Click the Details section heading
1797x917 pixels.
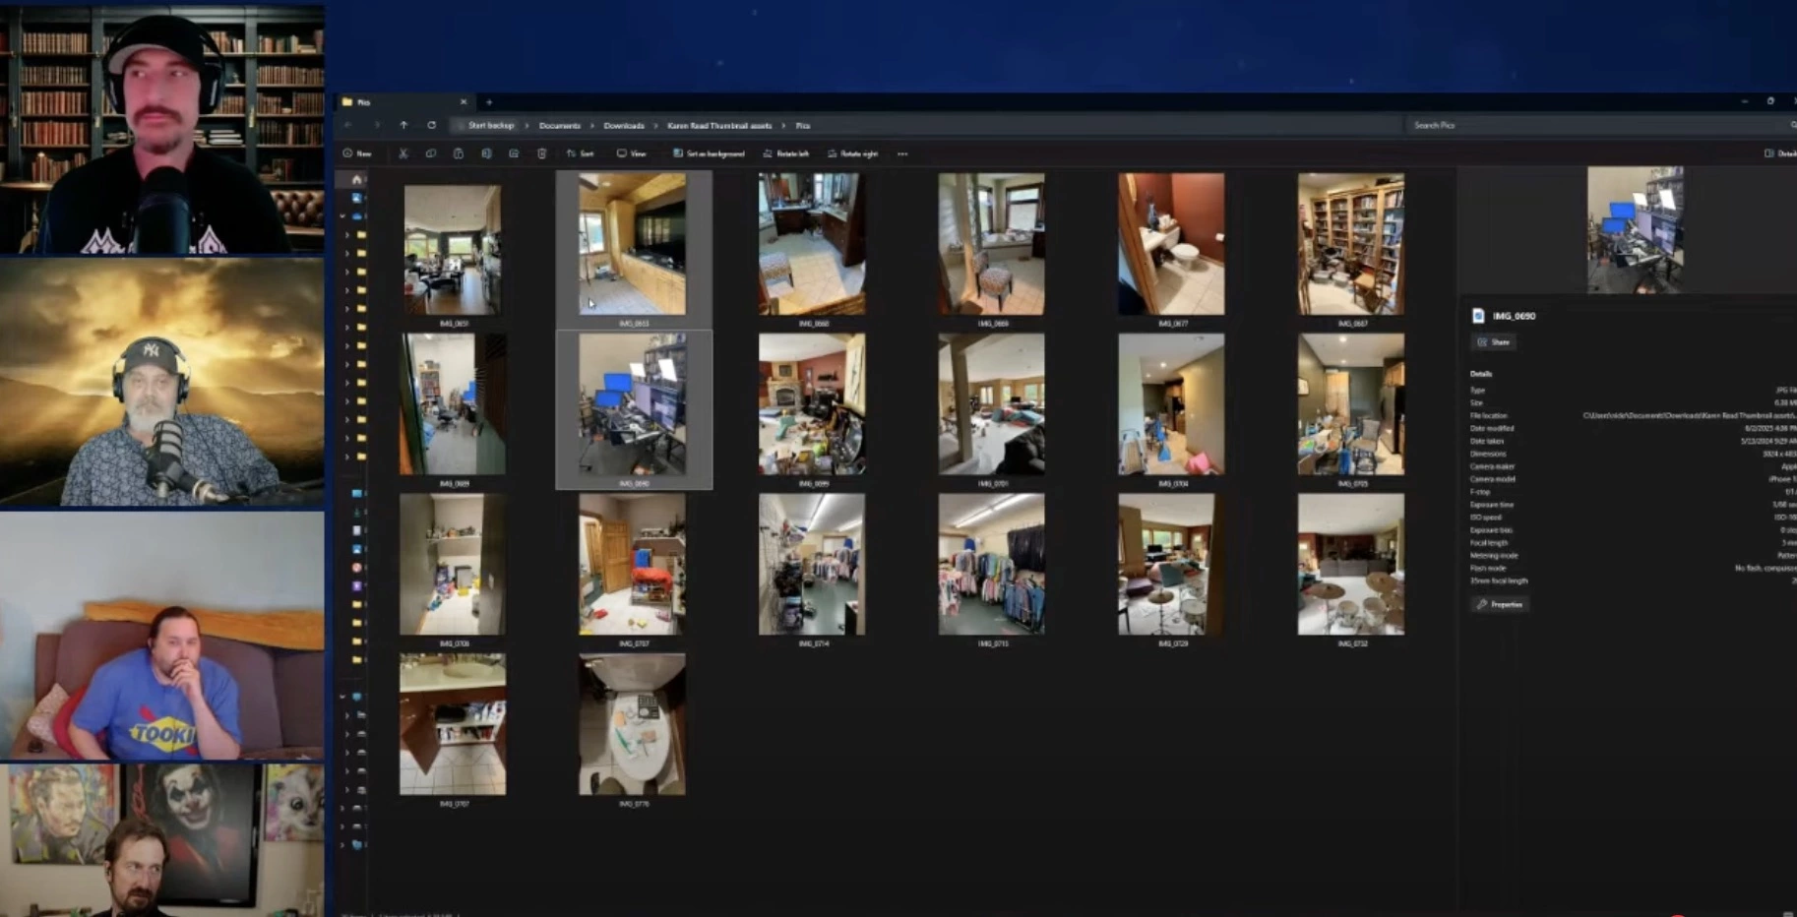1481,374
